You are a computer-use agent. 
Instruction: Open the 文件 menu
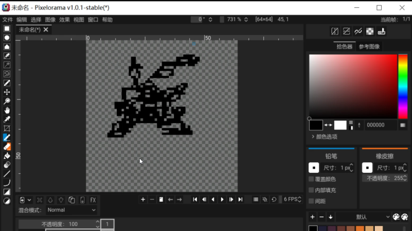coord(7,20)
